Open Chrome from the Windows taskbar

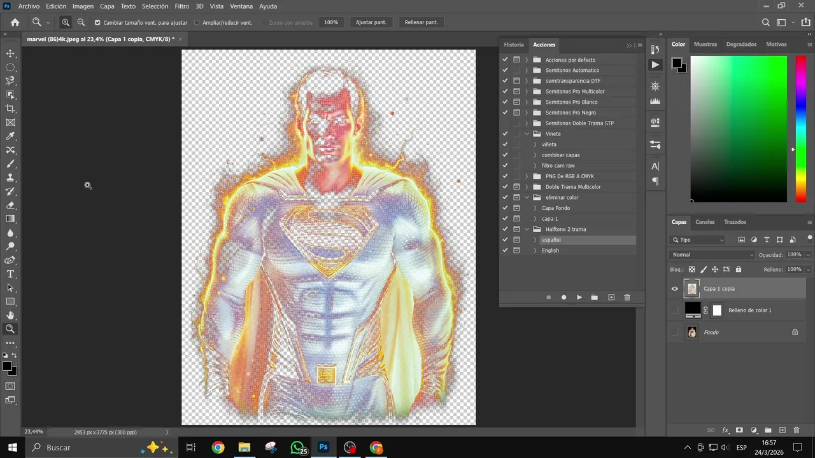point(218,448)
